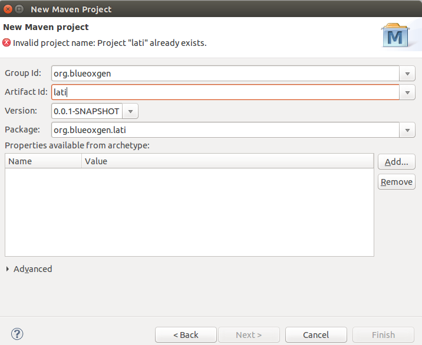This screenshot has width=422, height=345.
Task: Open the Group Id dropdown arrow
Action: pyautogui.click(x=407, y=74)
